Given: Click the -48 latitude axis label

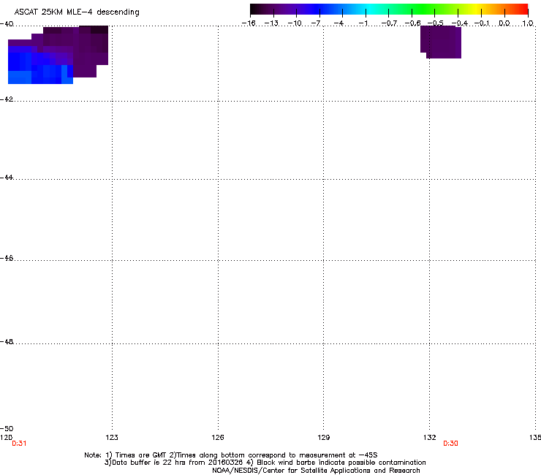Looking at the screenshot, I should pyautogui.click(x=7, y=341).
